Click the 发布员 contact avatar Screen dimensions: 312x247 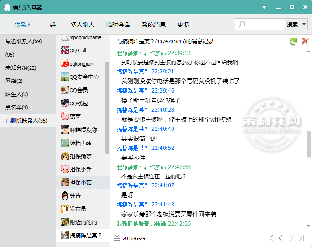(x=65, y=209)
